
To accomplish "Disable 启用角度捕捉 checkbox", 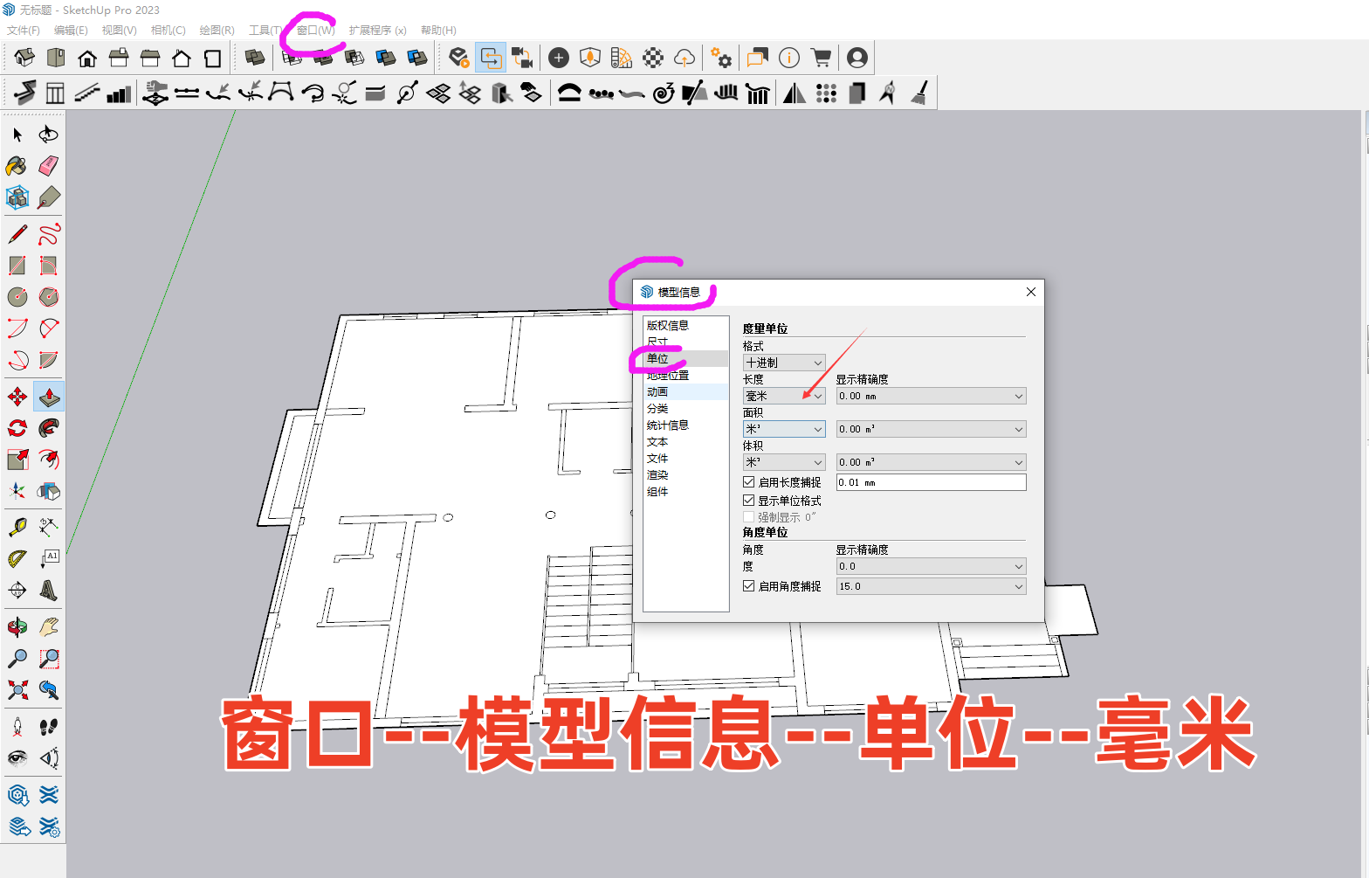I will tap(748, 586).
